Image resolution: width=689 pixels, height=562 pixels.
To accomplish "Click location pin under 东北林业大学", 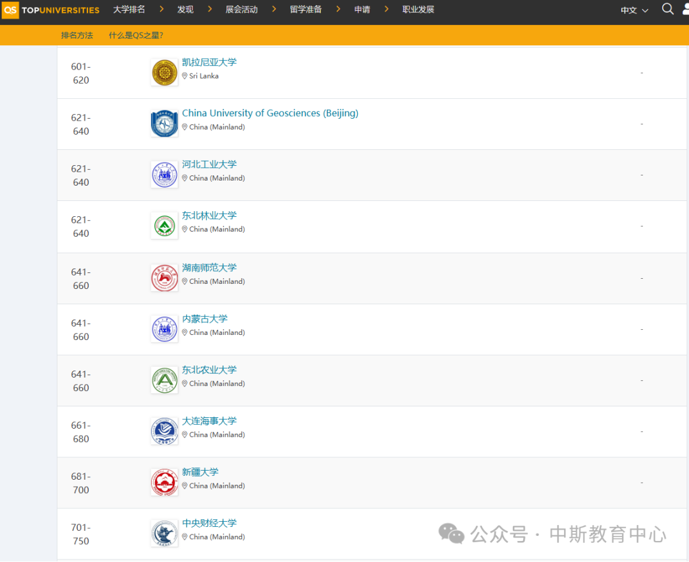I will point(184,229).
